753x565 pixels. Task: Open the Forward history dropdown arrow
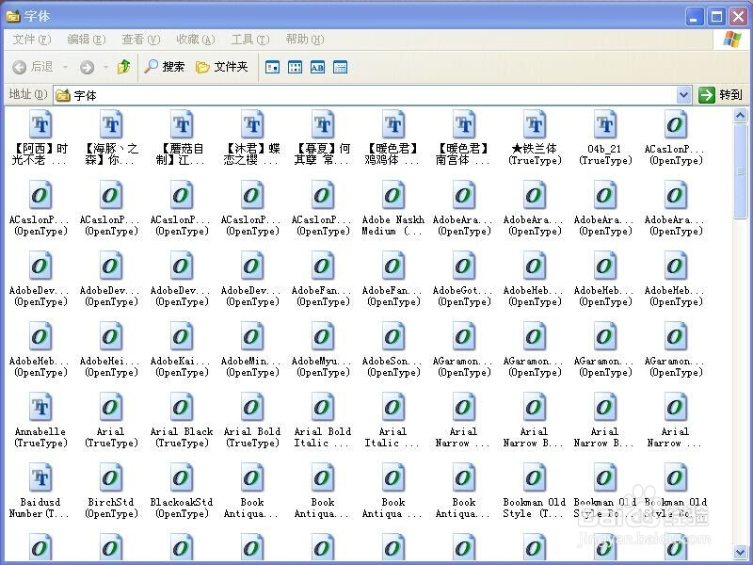point(105,67)
